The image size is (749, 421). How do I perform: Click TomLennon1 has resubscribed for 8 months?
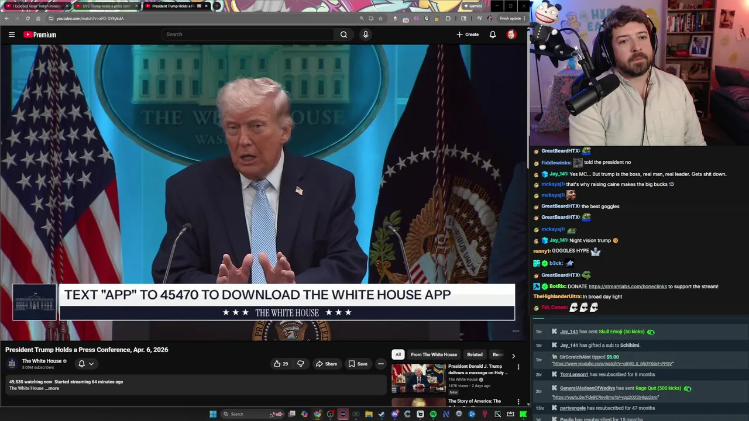(607, 374)
